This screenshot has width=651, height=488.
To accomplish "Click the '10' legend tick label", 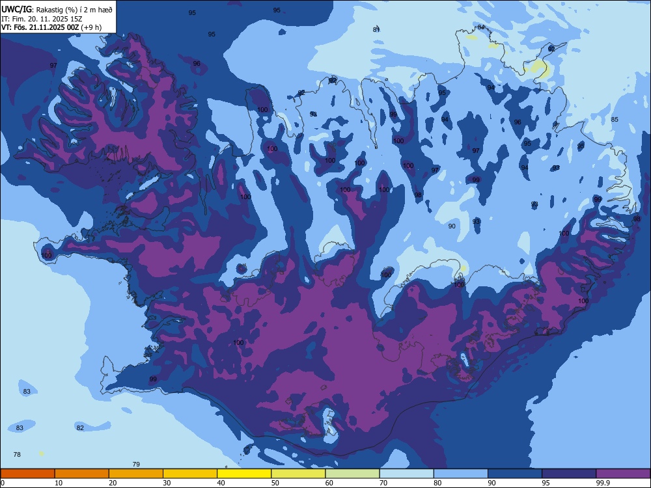I will (59, 483).
